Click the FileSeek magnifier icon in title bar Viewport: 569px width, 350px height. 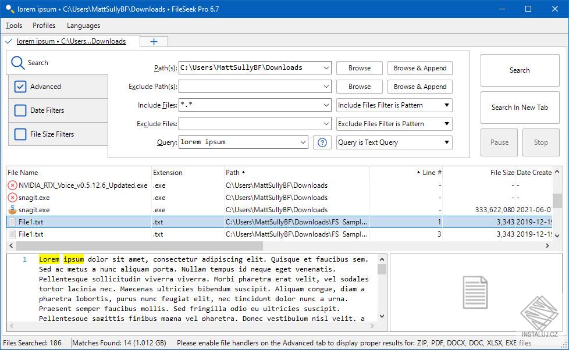(x=10, y=9)
